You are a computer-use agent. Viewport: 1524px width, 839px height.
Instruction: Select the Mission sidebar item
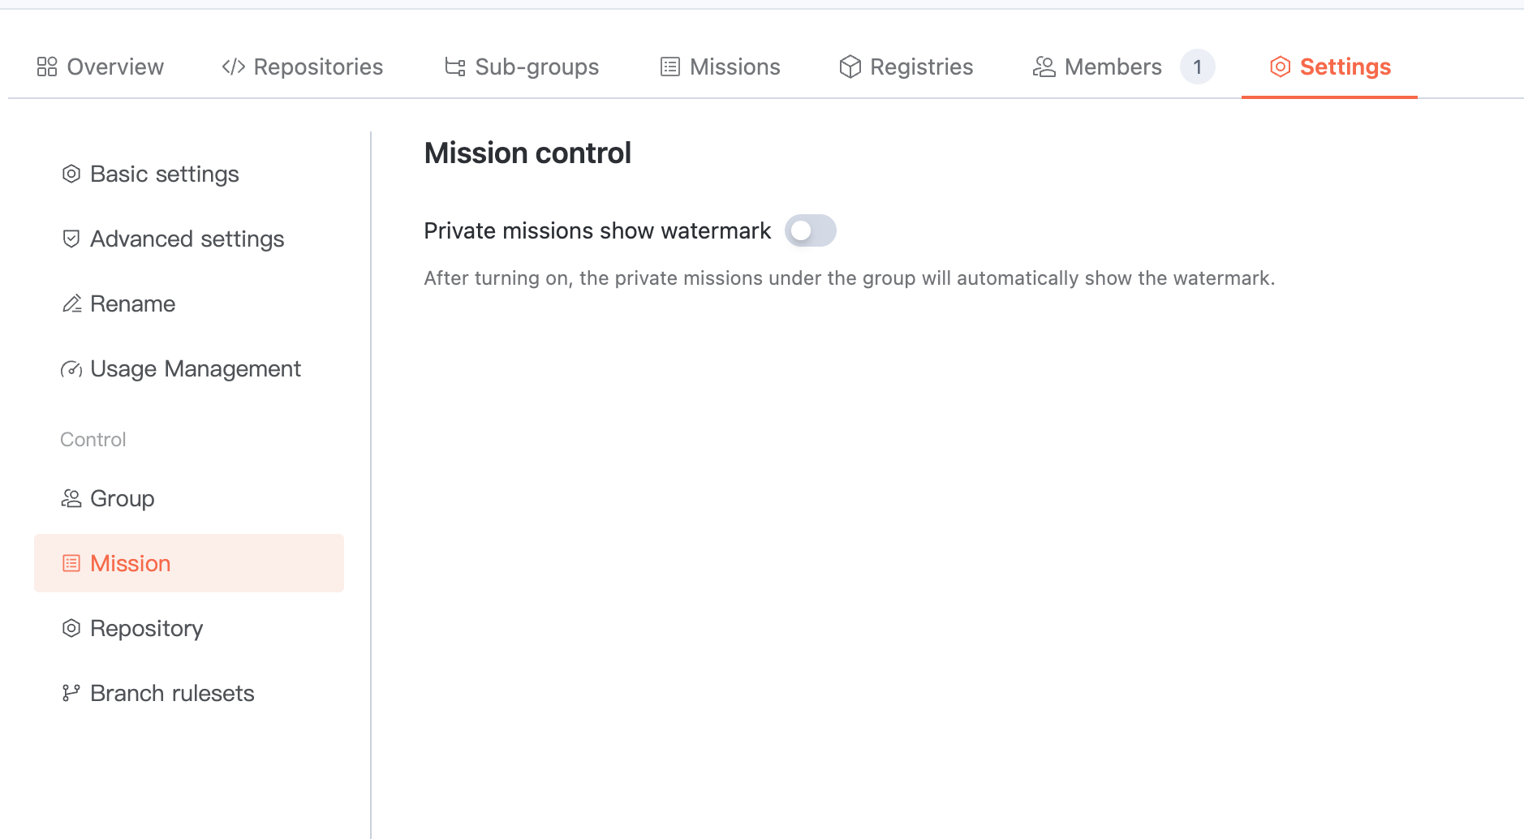tap(130, 563)
